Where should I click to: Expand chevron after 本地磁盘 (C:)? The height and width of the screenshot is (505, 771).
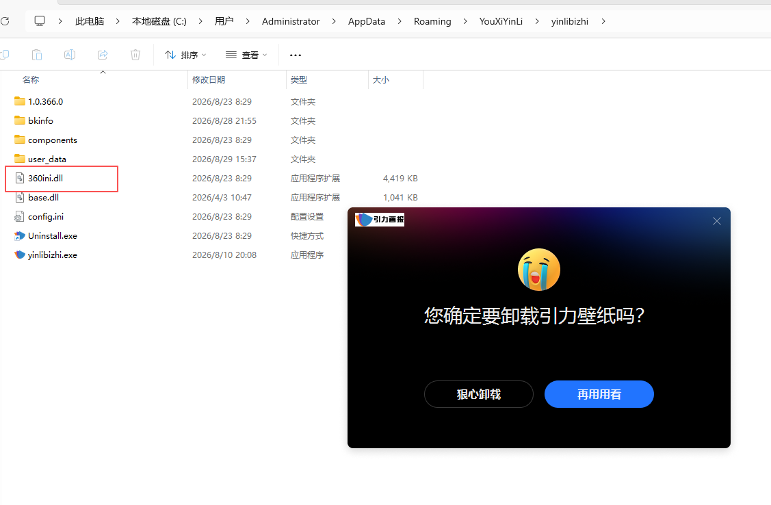pyautogui.click(x=200, y=21)
